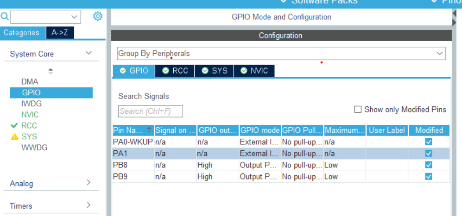Open the settings gear icon
This screenshot has height=216, width=462.
click(x=98, y=16)
